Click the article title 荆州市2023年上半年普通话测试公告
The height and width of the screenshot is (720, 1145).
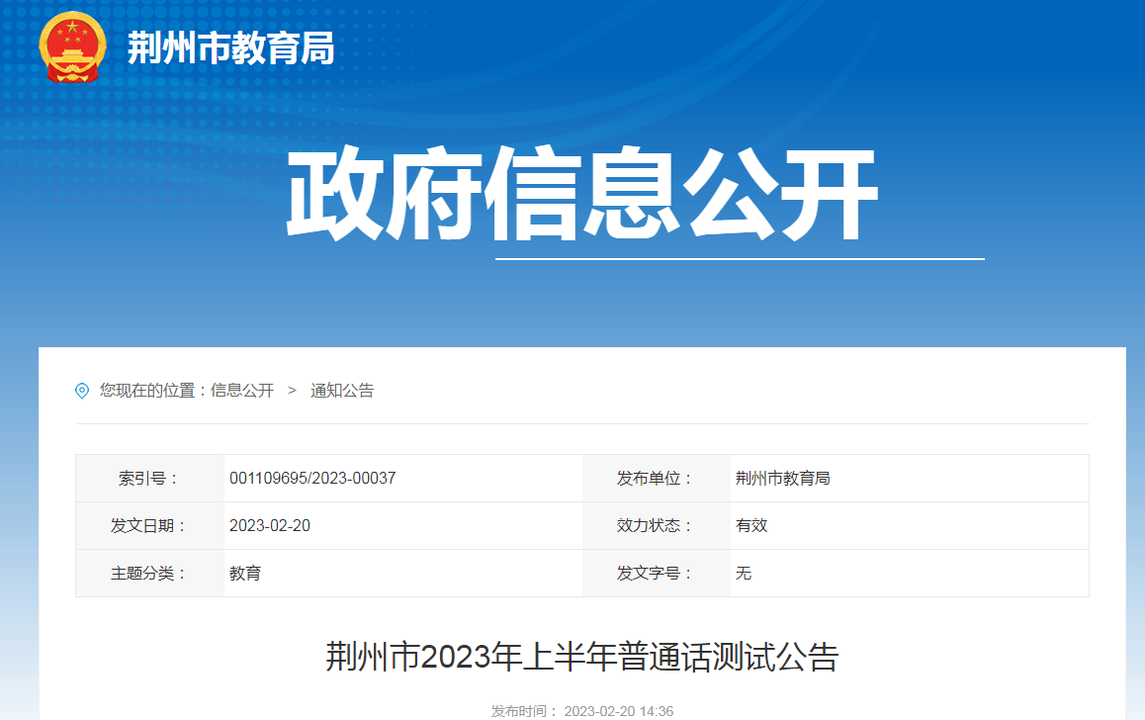[x=582, y=657]
